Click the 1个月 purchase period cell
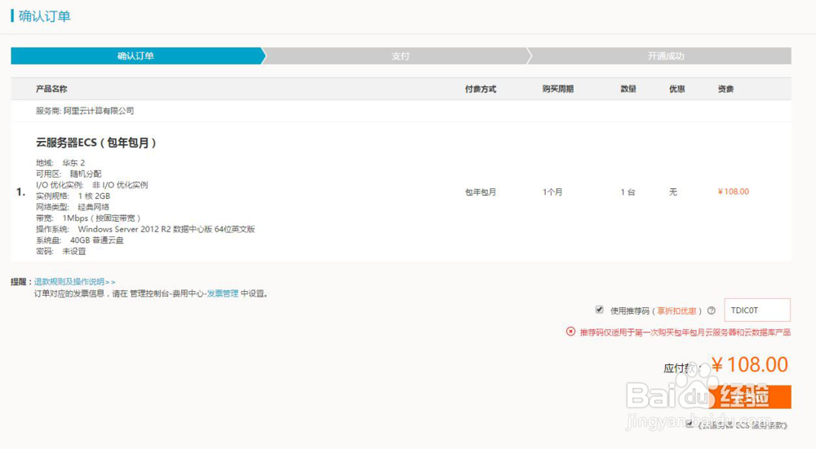Viewport: 816px width, 449px height. coord(552,192)
